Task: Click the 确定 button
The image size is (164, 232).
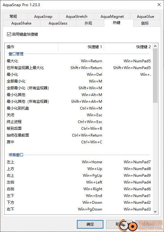Action: coord(90,224)
